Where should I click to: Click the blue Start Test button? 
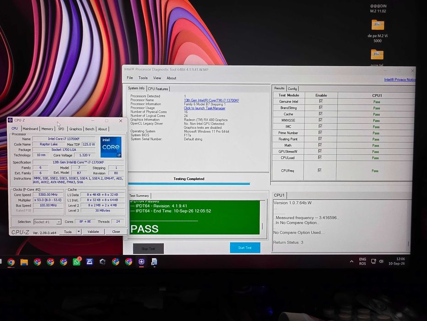[245, 248]
